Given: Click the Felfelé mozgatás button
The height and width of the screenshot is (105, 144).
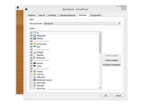Looking at the screenshot, I should [112, 56].
